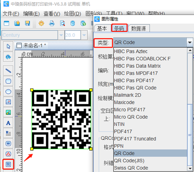Screen dimensions: 194x172
Task: Choose Micro PDF417 barcode type
Action: (x=150, y=110)
